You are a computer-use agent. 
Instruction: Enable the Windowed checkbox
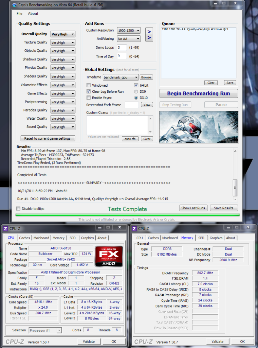tap(89, 85)
